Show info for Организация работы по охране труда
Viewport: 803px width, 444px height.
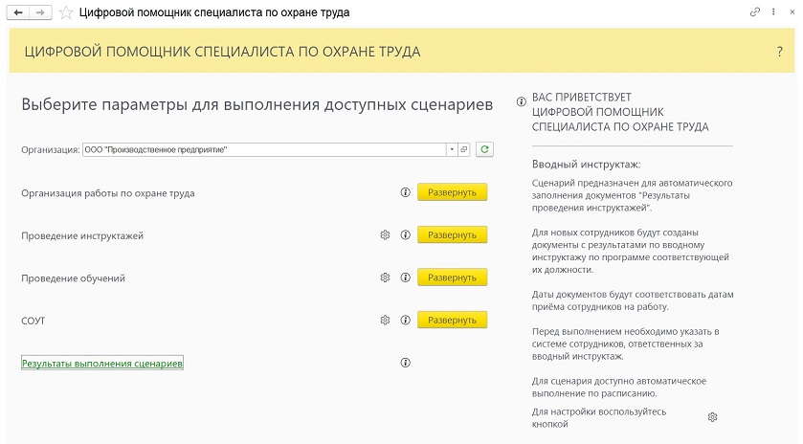coord(405,192)
